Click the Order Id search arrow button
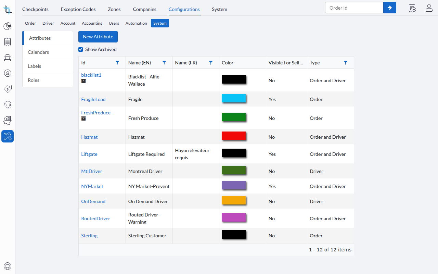Screen dimensions: 438x274 (390, 8)
